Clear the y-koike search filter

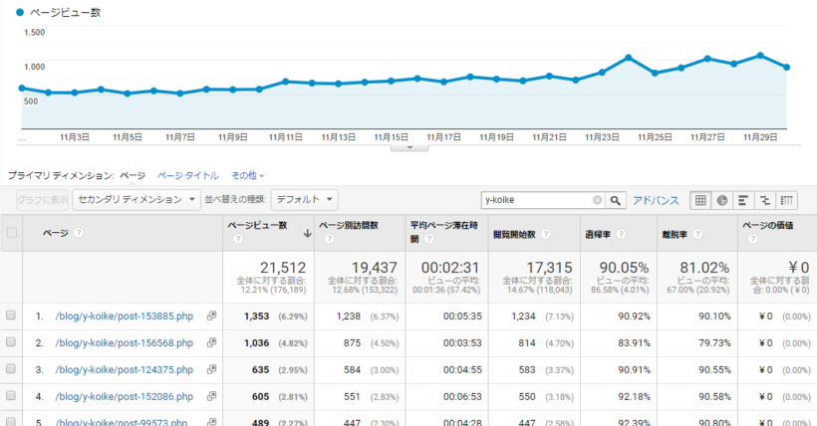[598, 200]
